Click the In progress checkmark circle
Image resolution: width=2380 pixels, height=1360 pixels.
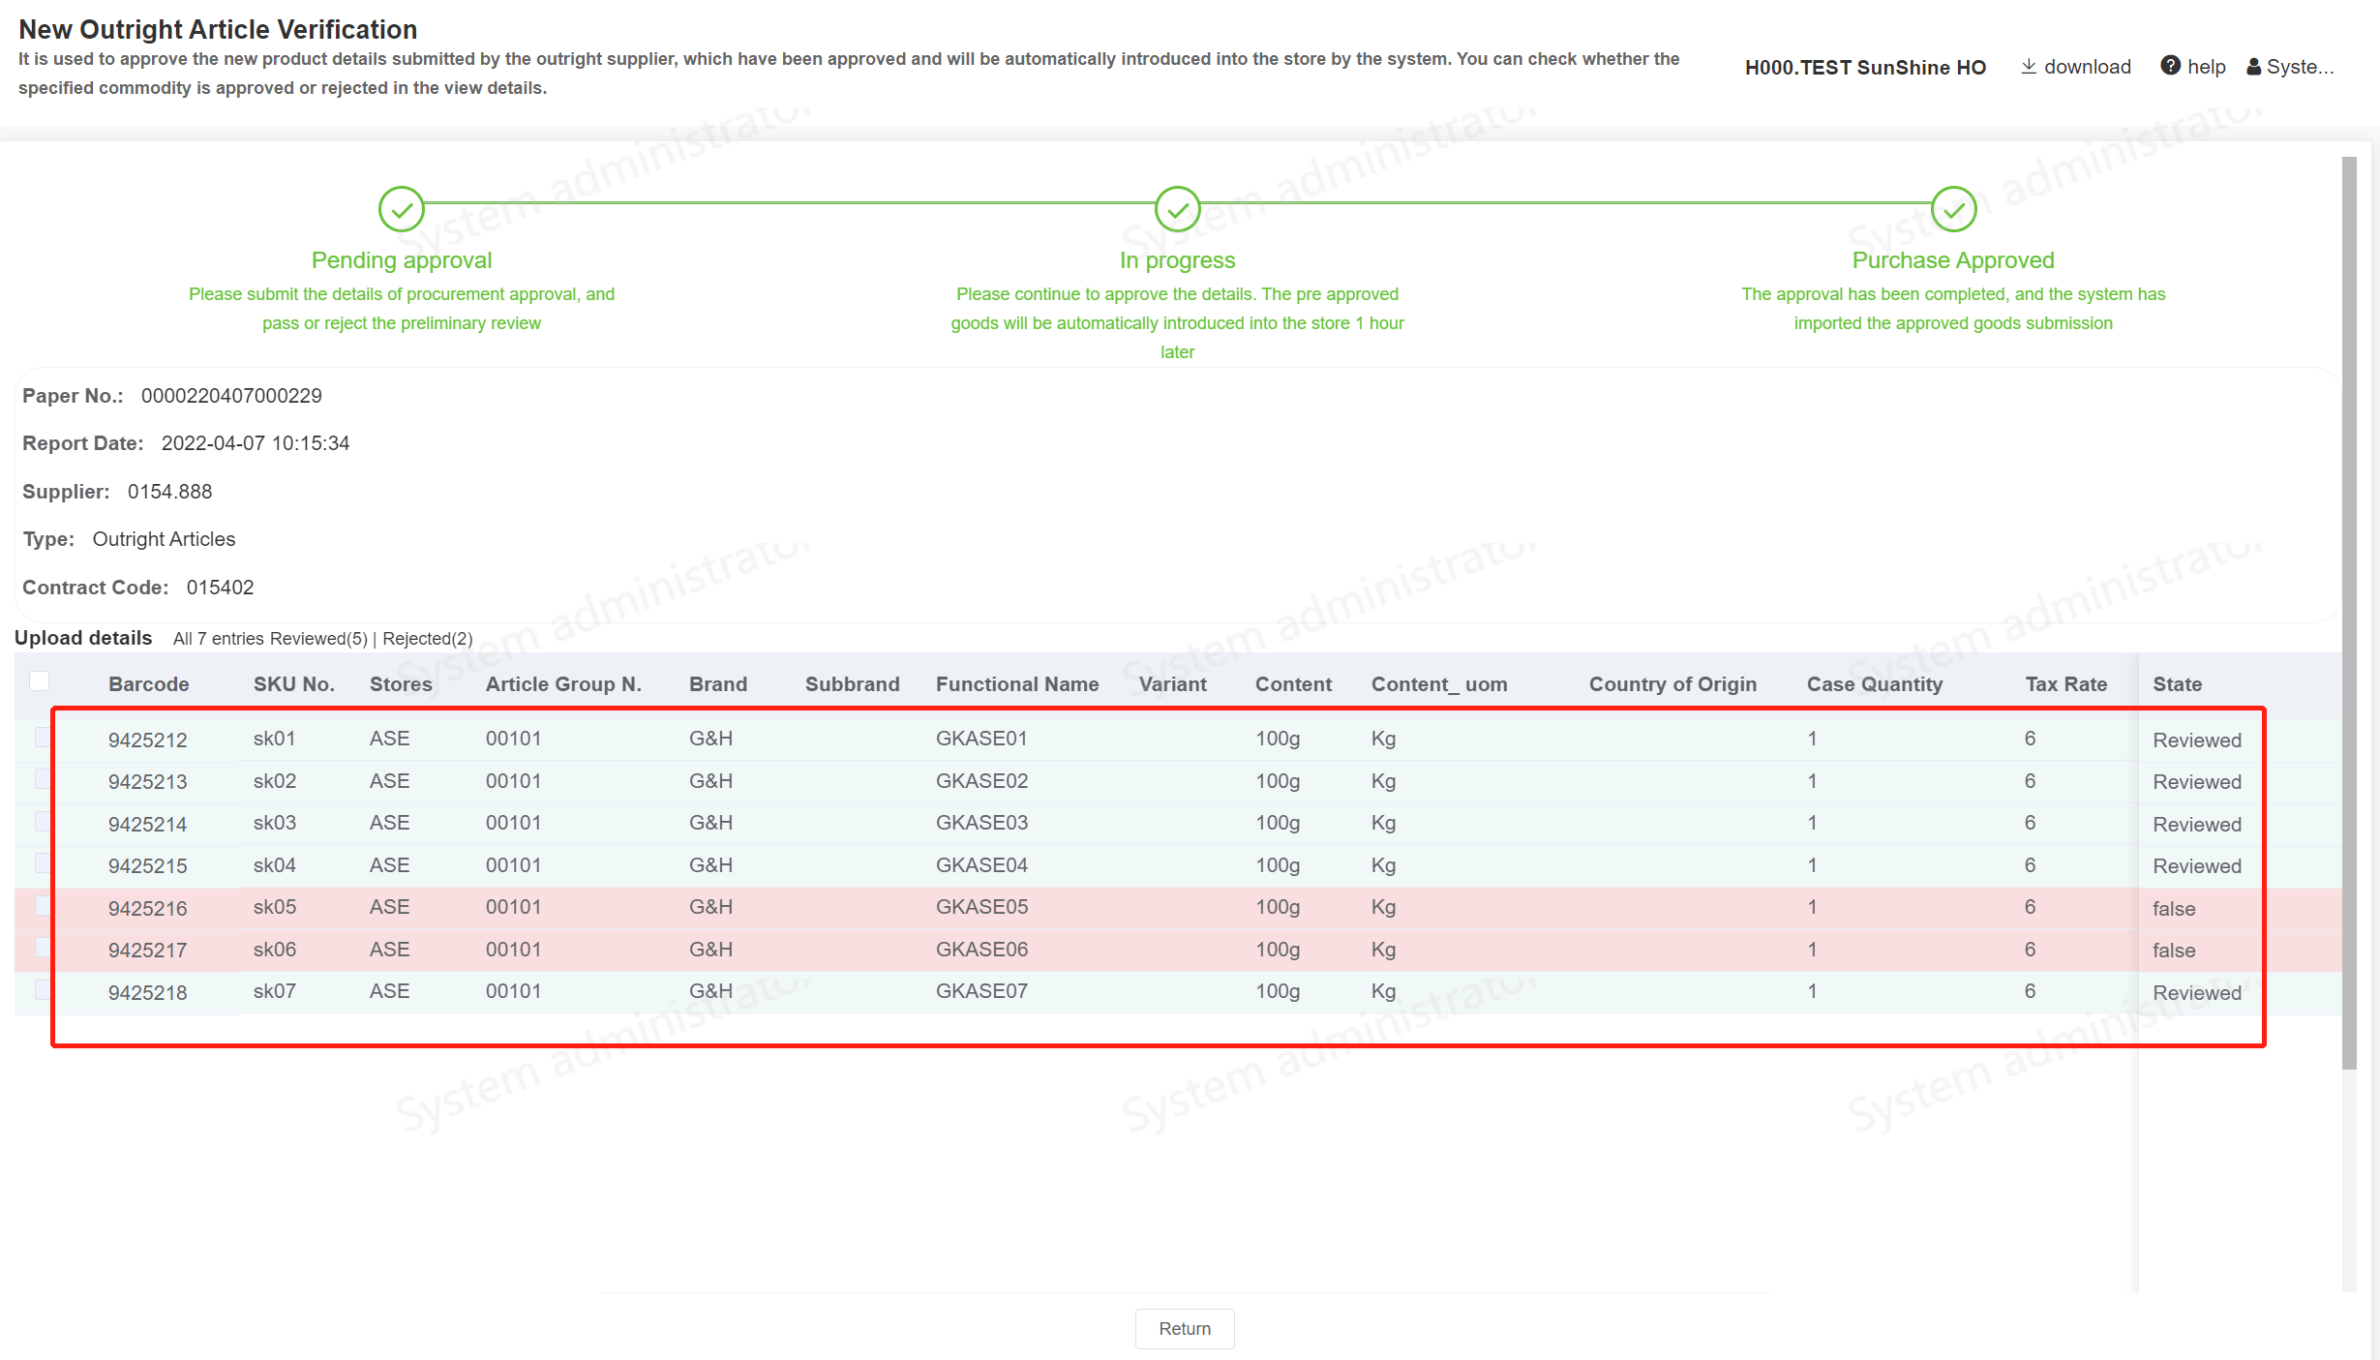click(x=1177, y=209)
